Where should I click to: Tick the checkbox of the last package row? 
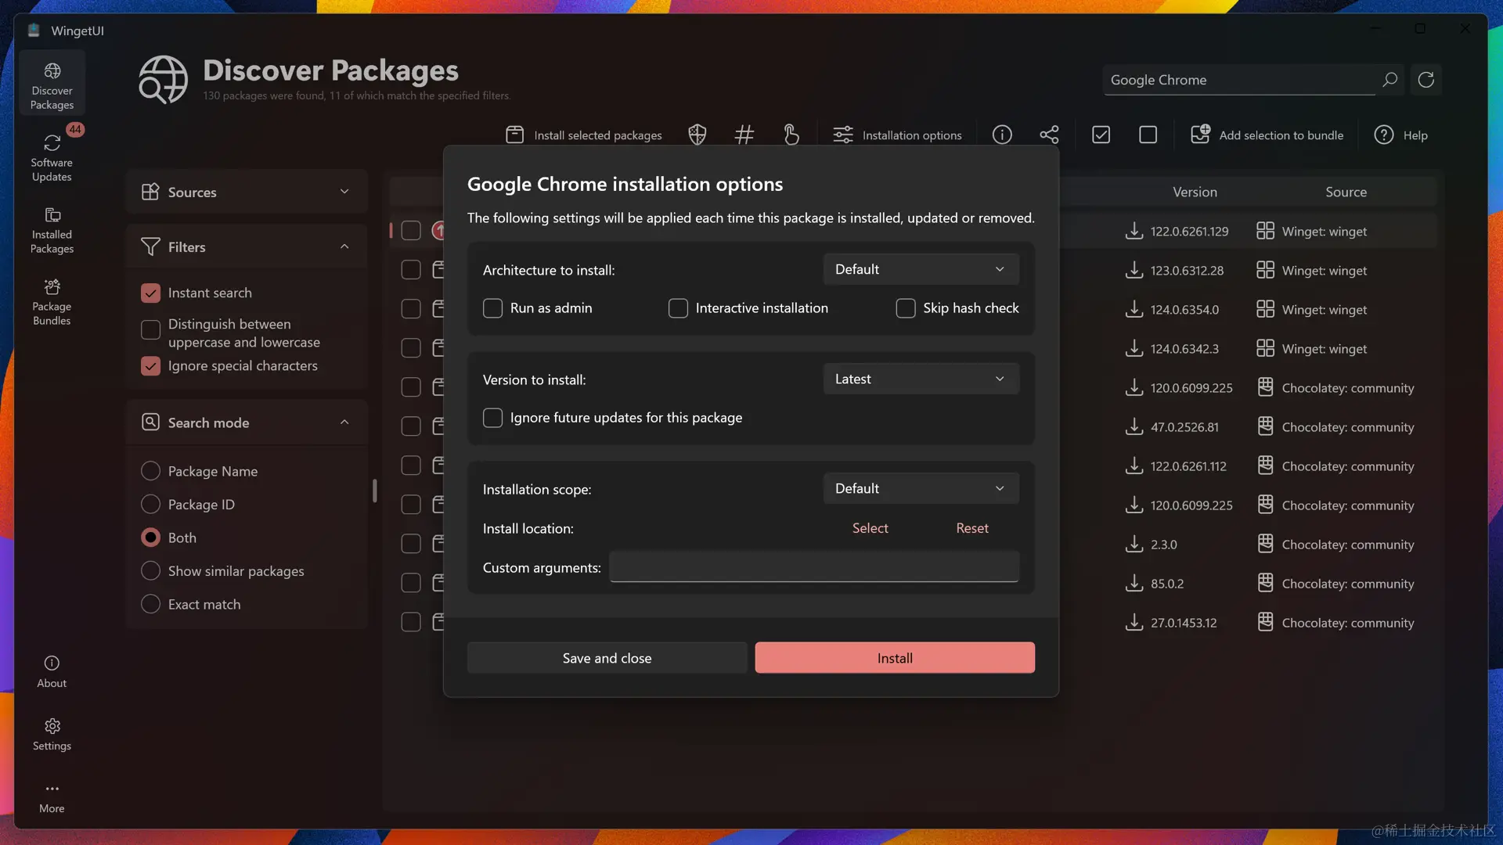(411, 622)
